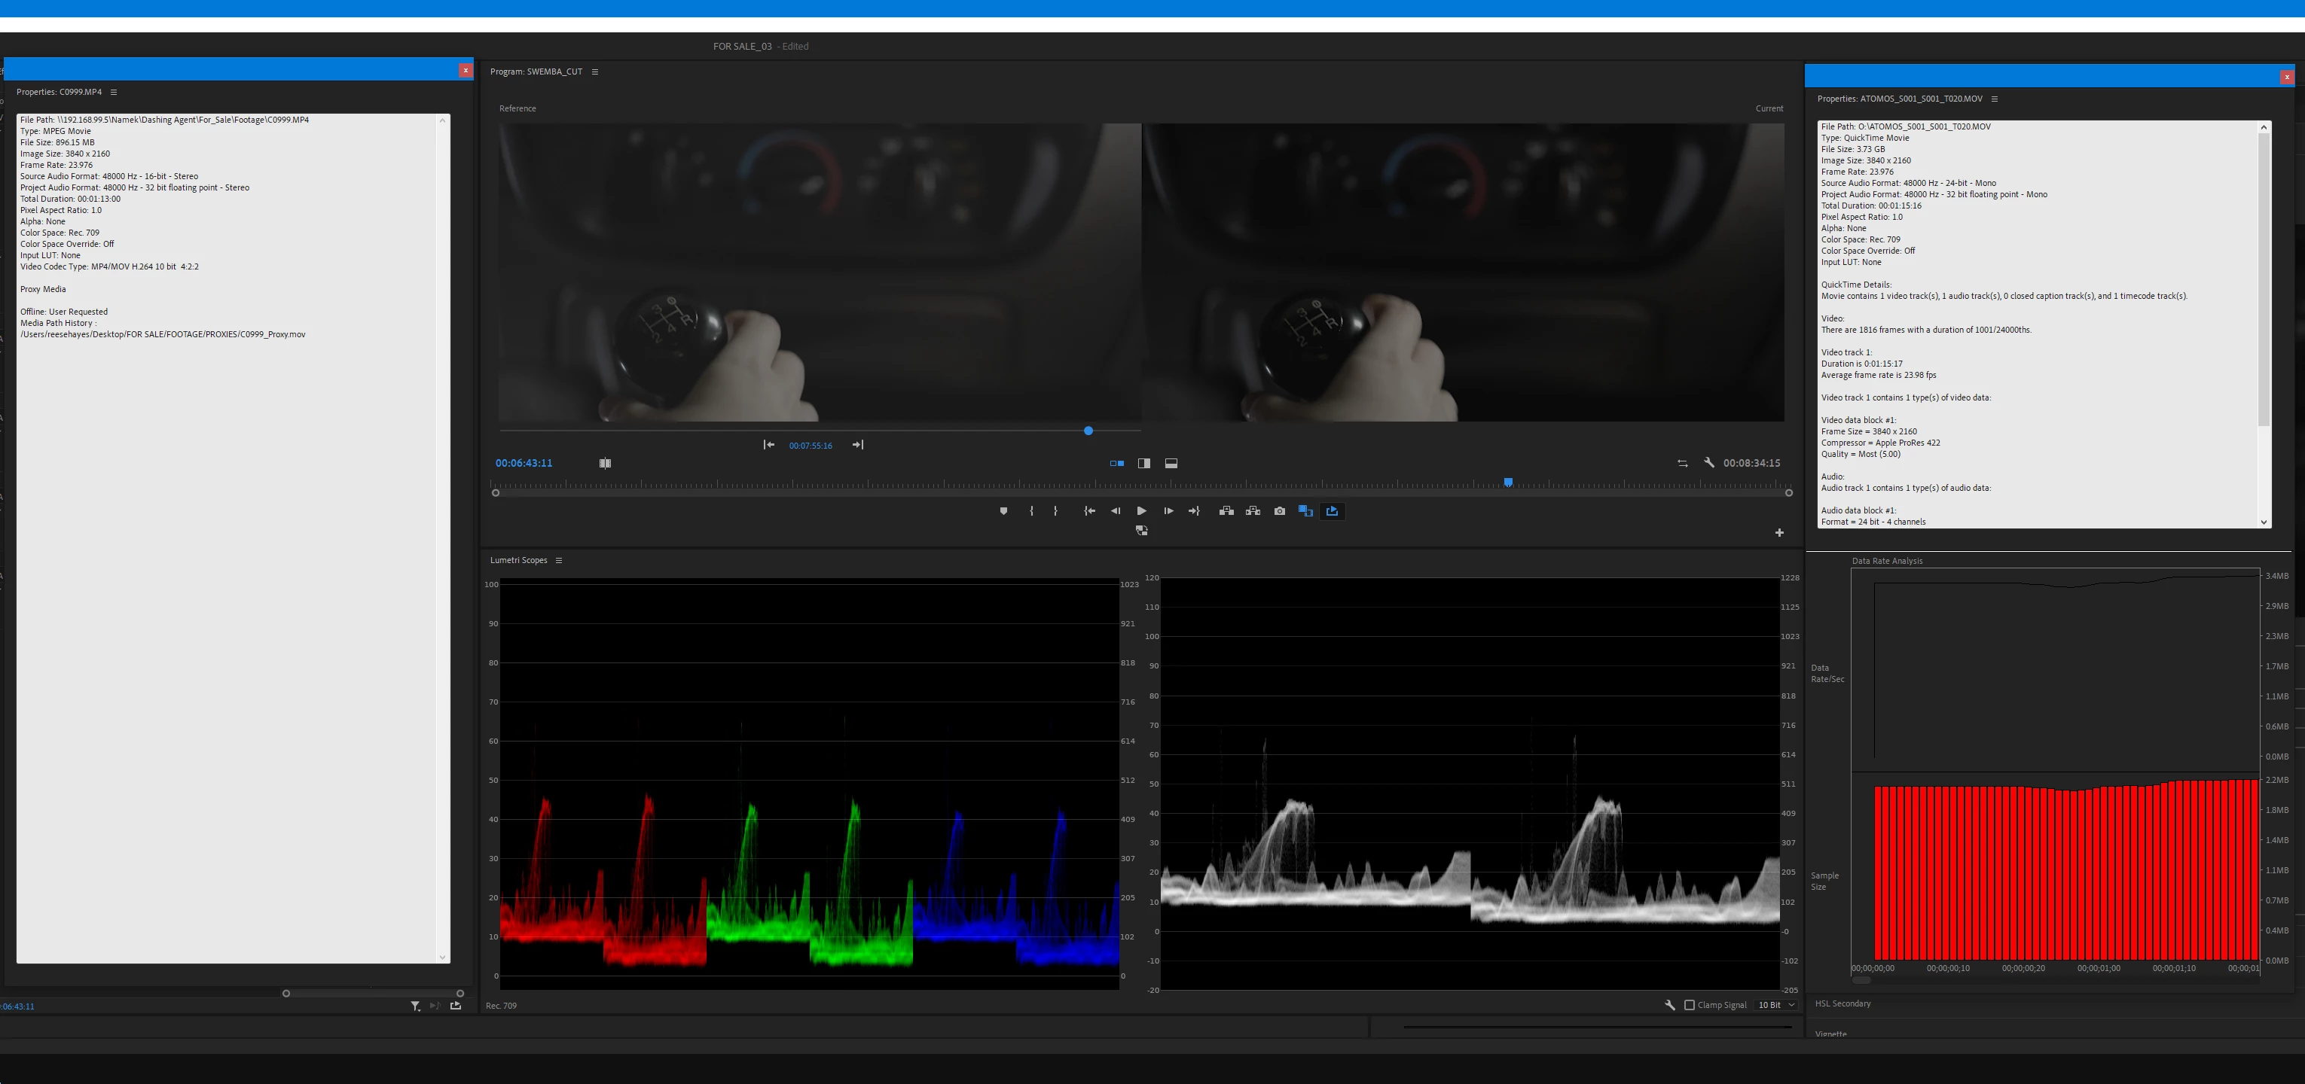Viewport: 2305px width, 1084px height.
Task: Enable the Clamp Signal checkbox
Action: point(1690,1004)
